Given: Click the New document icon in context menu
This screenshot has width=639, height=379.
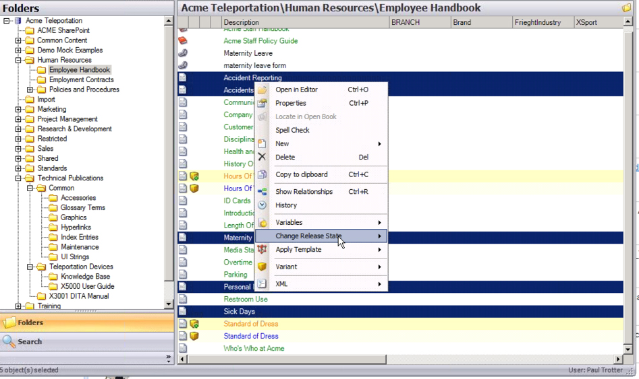Looking at the screenshot, I should coord(262,143).
